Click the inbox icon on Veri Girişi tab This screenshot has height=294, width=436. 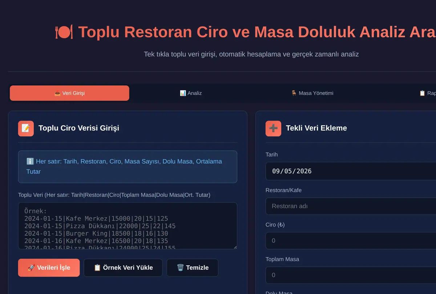(x=57, y=93)
